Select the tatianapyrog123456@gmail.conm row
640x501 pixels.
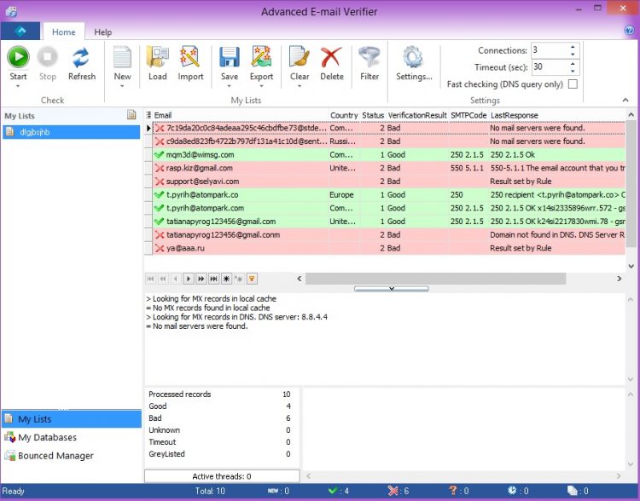pos(385,235)
